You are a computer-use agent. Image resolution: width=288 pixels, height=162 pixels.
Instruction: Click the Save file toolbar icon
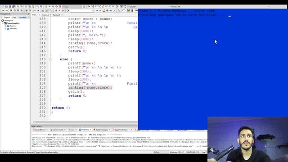10,6
